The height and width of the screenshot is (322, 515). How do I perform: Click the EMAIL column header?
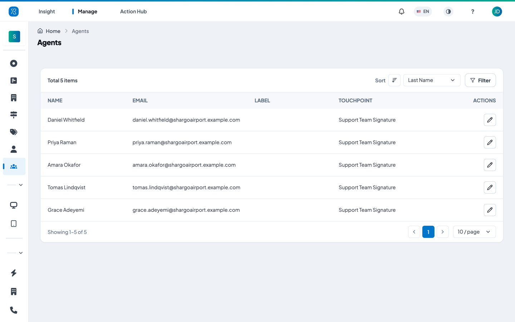pos(140,101)
